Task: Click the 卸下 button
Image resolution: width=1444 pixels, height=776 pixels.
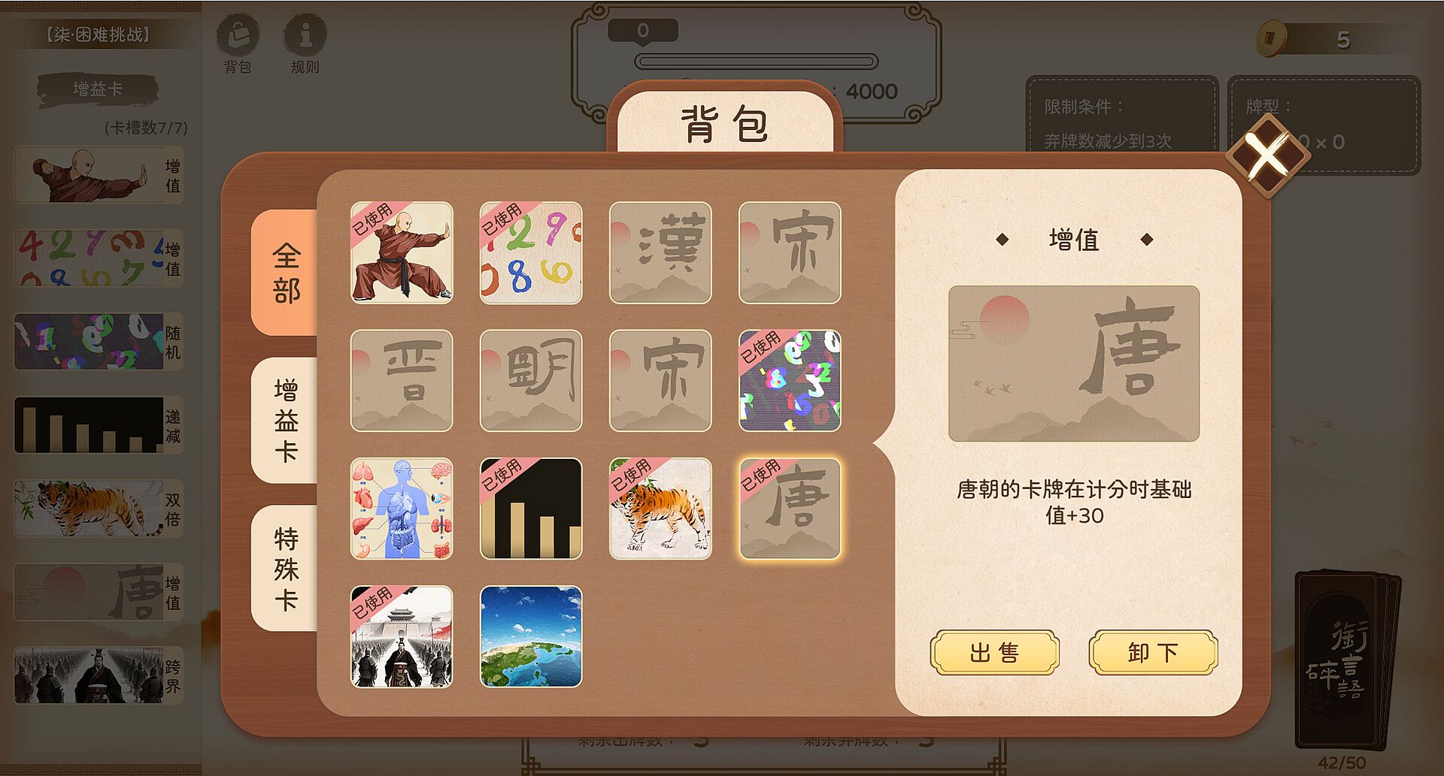Action: 1153,652
